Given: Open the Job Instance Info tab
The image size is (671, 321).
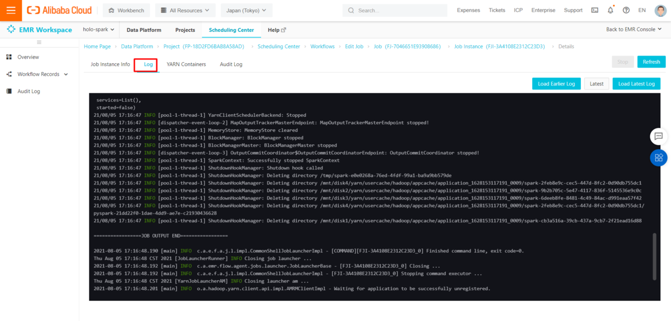Looking at the screenshot, I should [110, 64].
